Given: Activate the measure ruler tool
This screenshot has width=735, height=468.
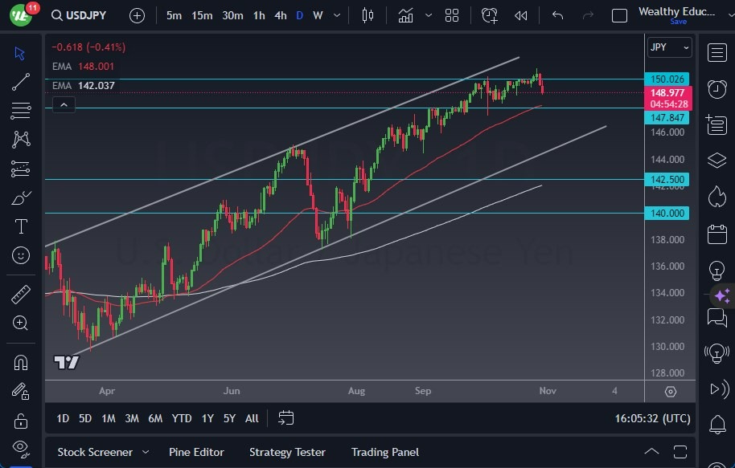Looking at the screenshot, I should [x=20, y=295].
